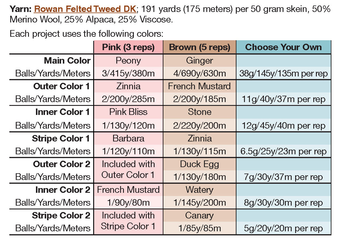
Task: Click the Stone inner color cell
Action: 200,112
